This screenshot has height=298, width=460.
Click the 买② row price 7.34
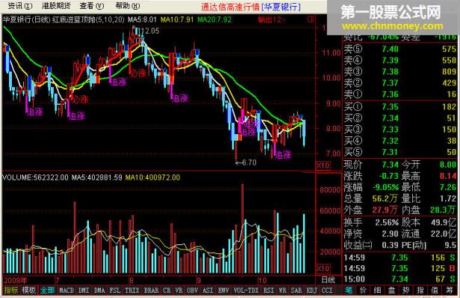390,118
